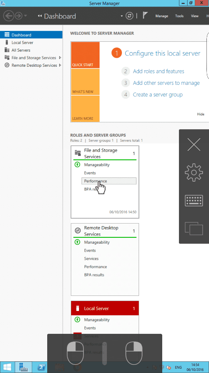The height and width of the screenshot is (373, 209).
Task: Open the View menu
Action: tap(194, 16)
